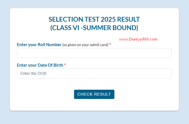Click the "Enter the DOB" placeholder text
189x124 pixels.
pos(33,74)
